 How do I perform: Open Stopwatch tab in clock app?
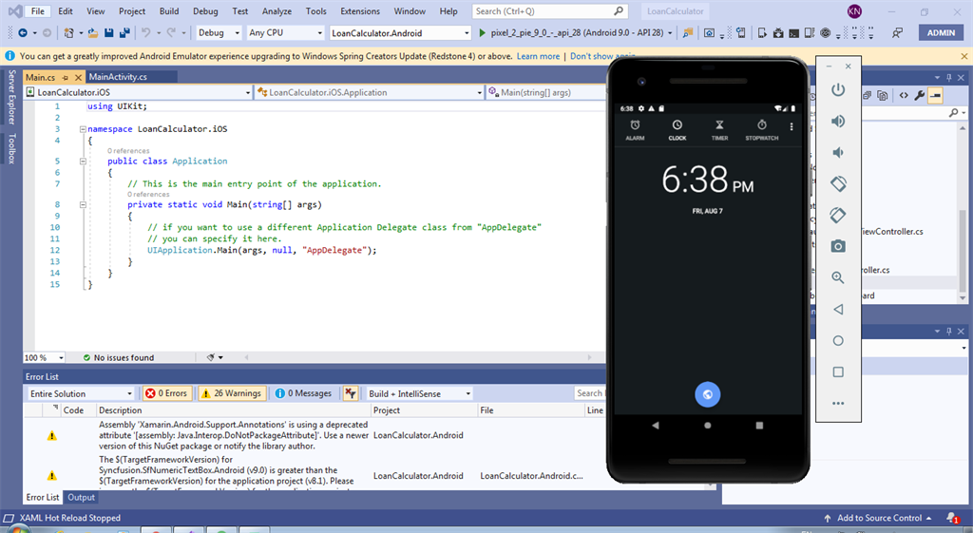tap(761, 129)
